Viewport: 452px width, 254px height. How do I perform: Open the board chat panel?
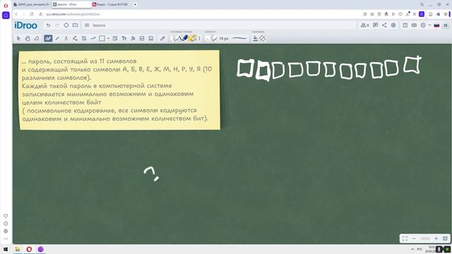pyautogui.click(x=375, y=25)
